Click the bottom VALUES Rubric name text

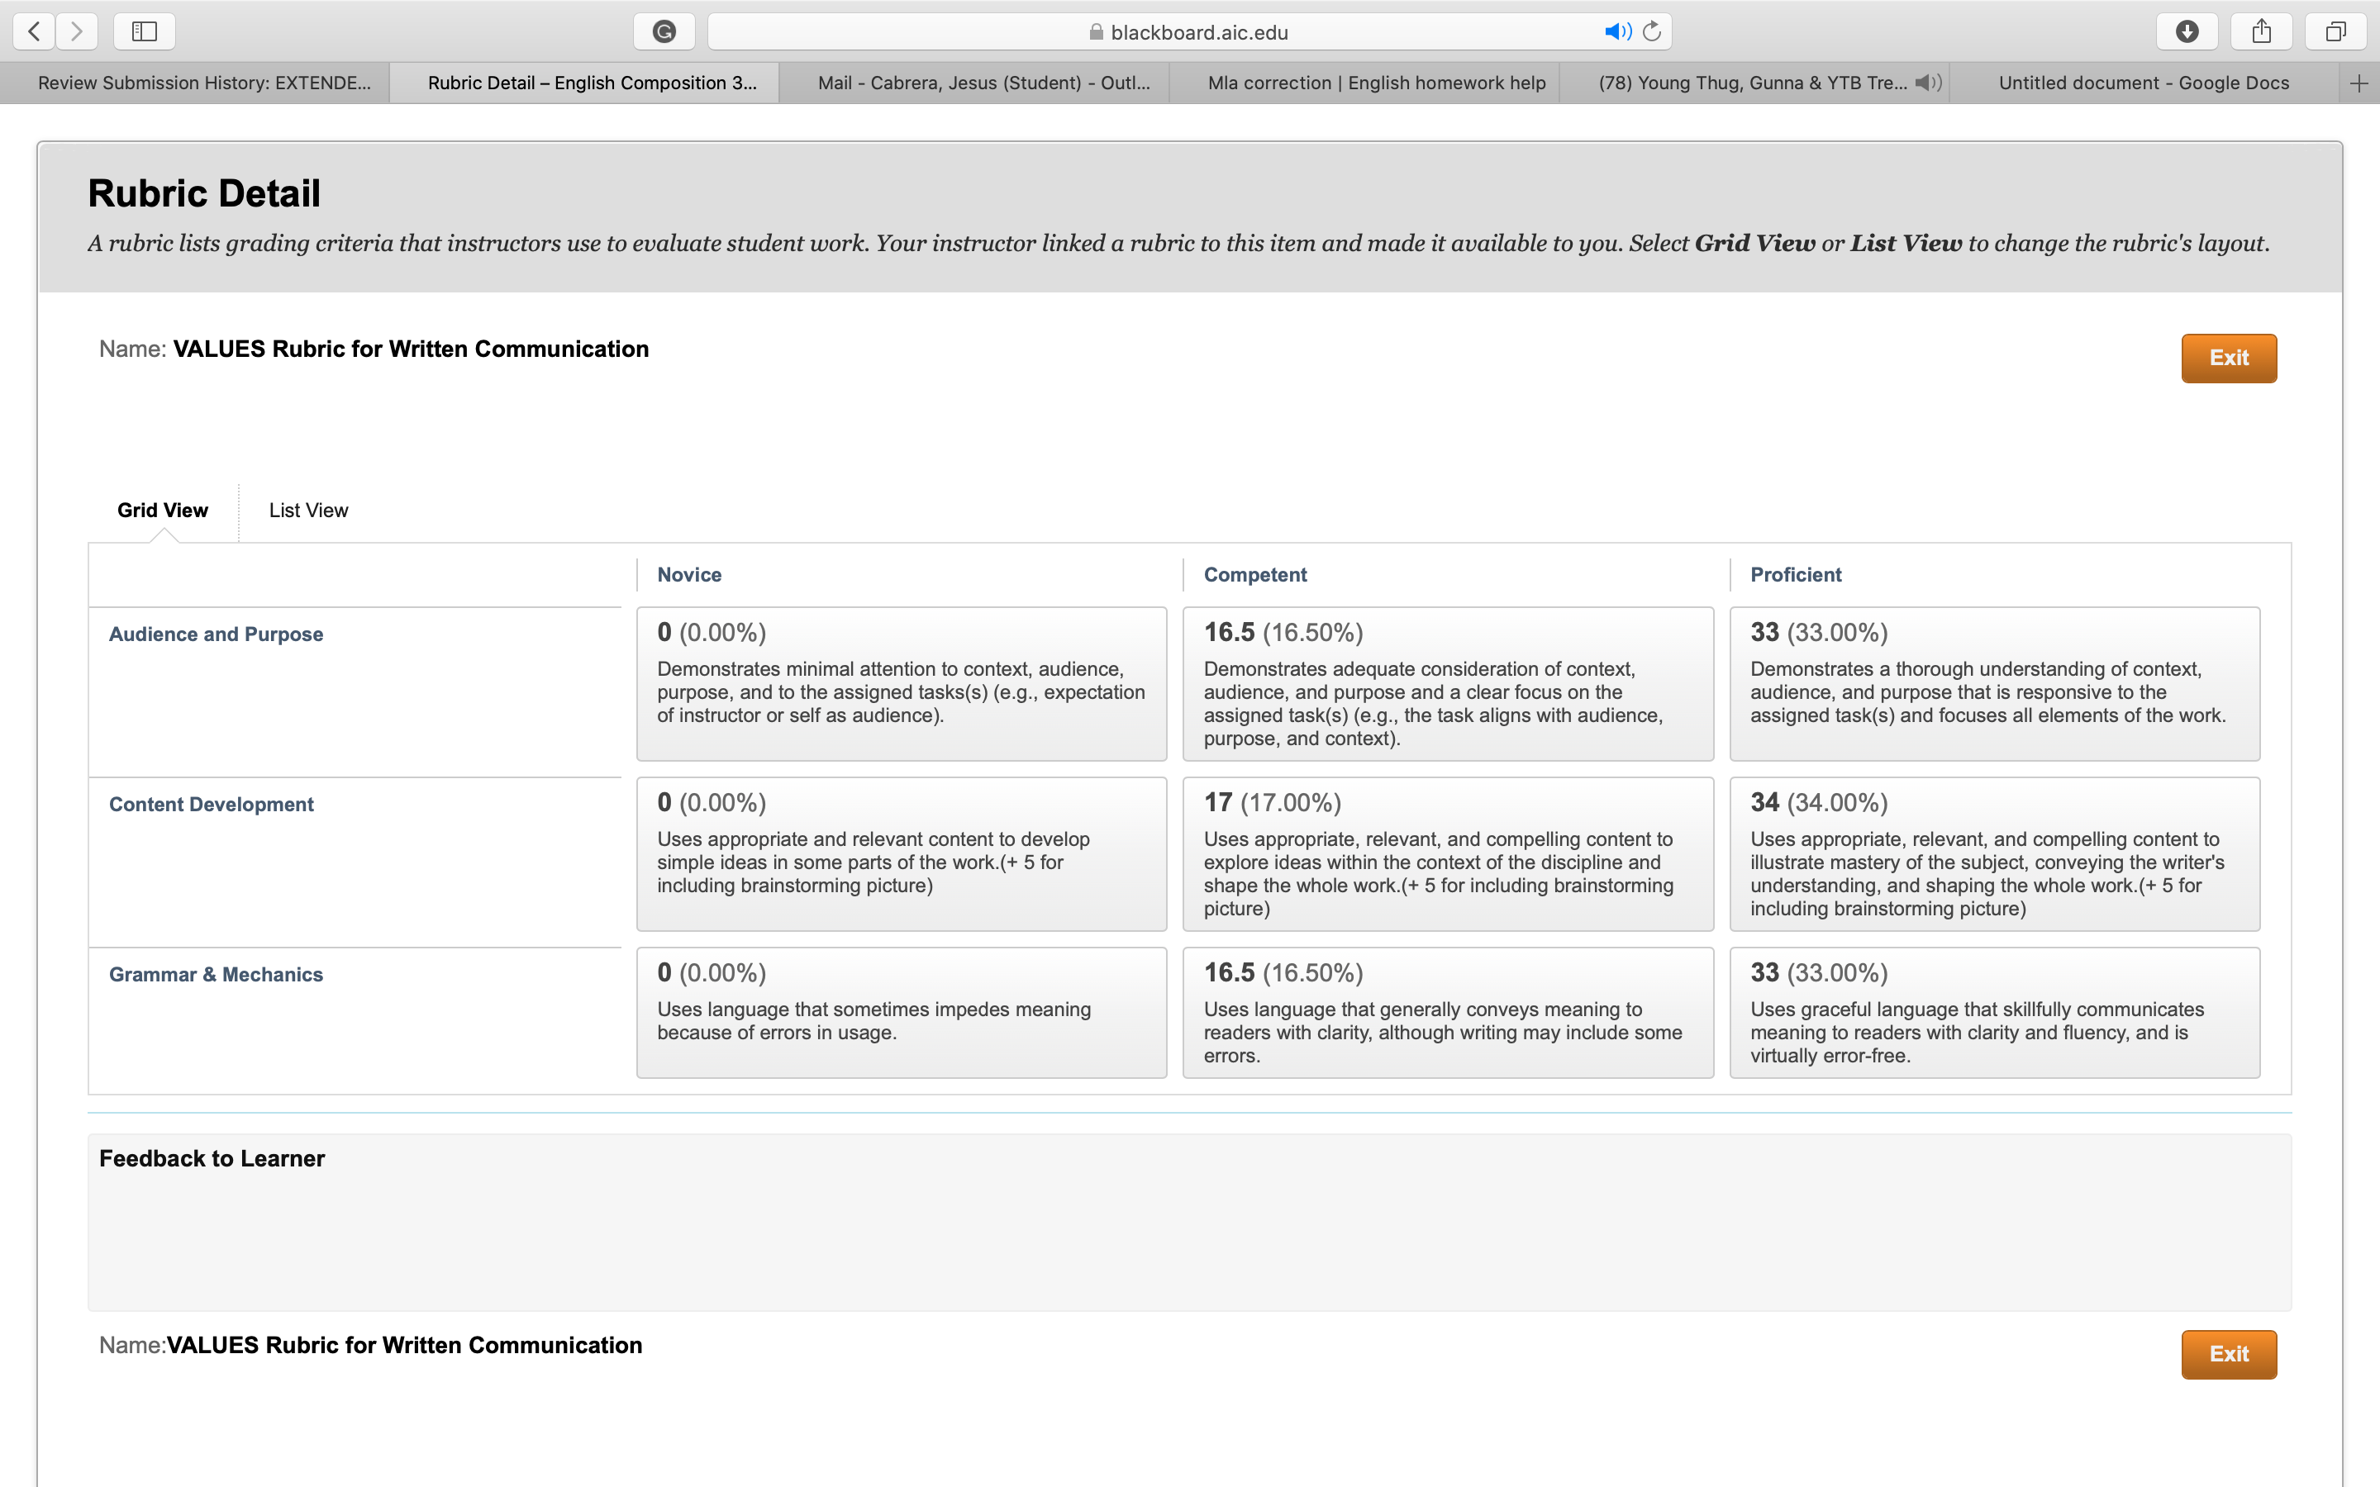pyautogui.click(x=404, y=1346)
